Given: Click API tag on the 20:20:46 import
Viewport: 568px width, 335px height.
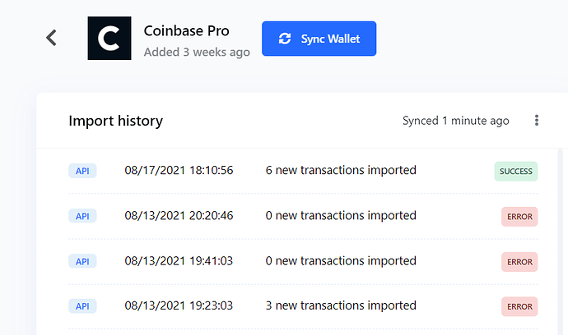Looking at the screenshot, I should point(82,216).
